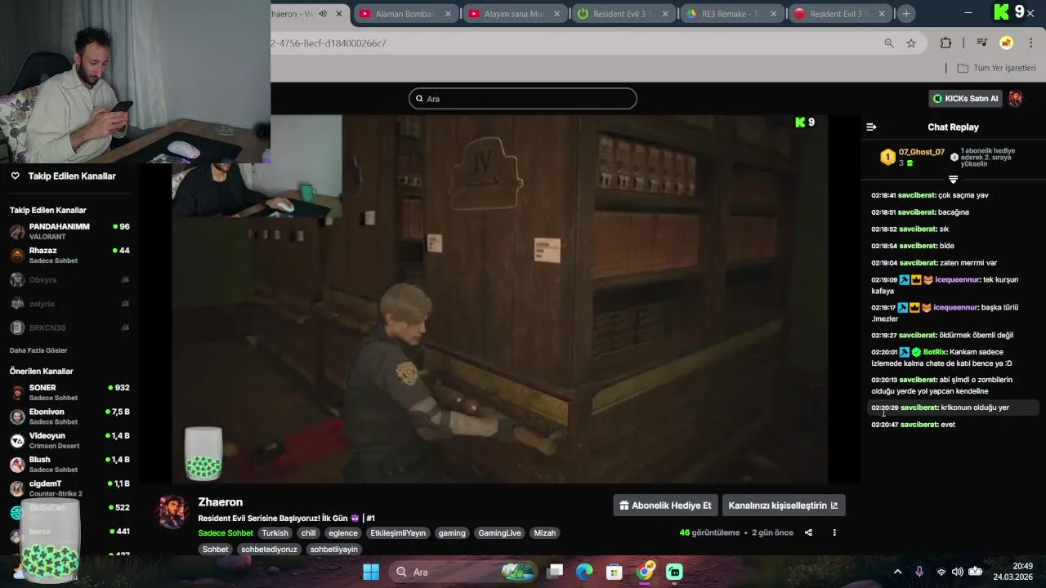Share the video with the share icon
The image size is (1046, 588).
808,532
